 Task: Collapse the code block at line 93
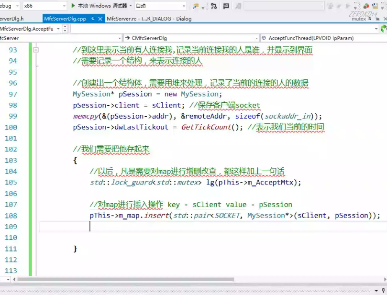point(36,50)
